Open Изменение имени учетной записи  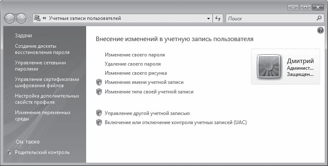[x=144, y=82]
